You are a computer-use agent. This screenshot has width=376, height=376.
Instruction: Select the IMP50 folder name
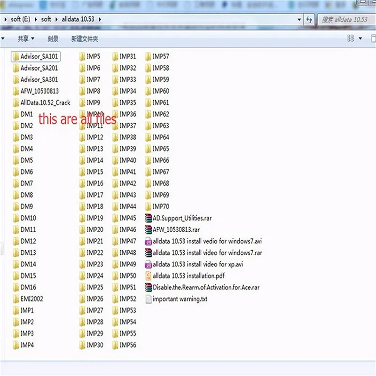[128, 276]
